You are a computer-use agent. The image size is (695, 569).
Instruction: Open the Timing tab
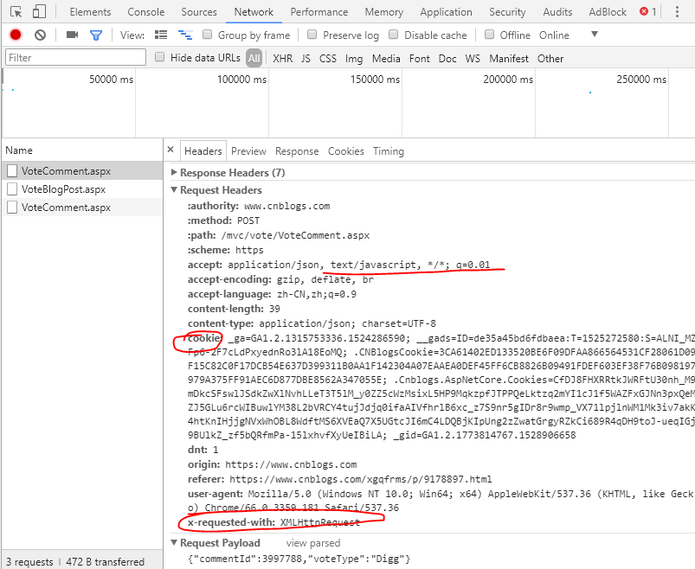pyautogui.click(x=389, y=151)
